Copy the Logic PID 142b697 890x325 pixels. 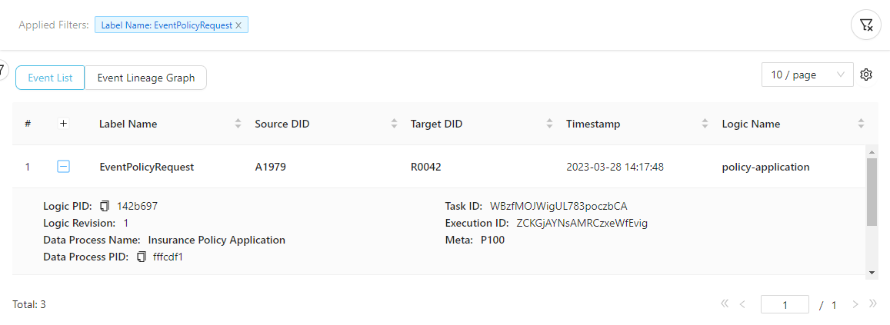pos(105,206)
